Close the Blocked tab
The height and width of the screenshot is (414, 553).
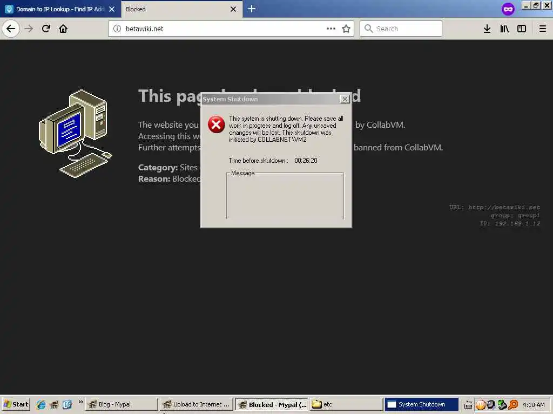233,9
